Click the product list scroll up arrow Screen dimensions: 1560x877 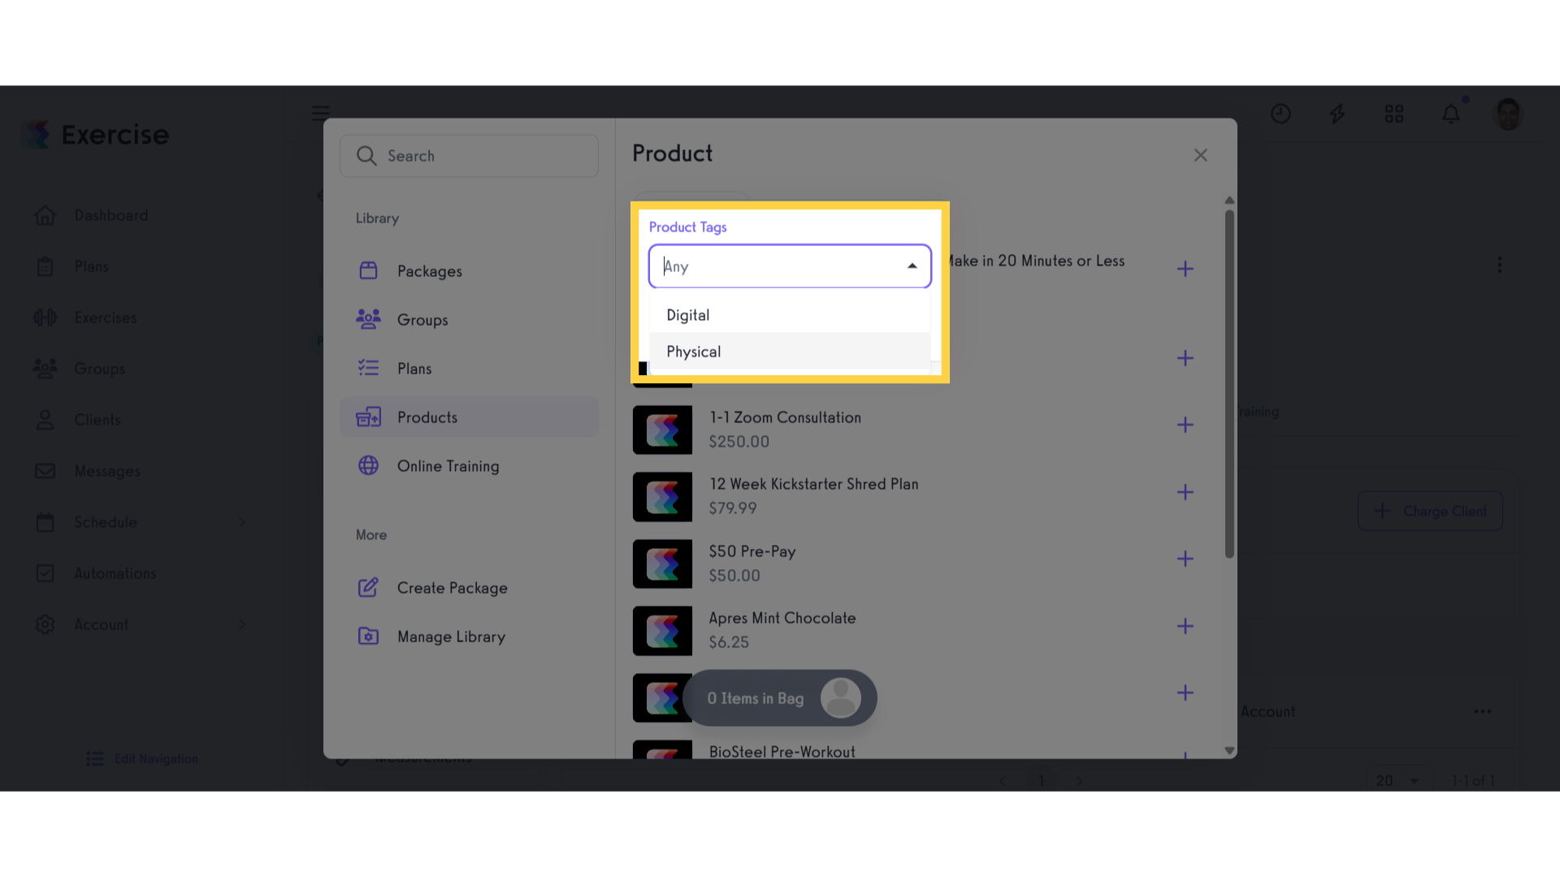point(1229,201)
